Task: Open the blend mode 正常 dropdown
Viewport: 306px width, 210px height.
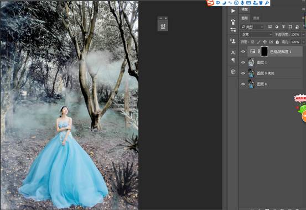Action: tap(256, 35)
